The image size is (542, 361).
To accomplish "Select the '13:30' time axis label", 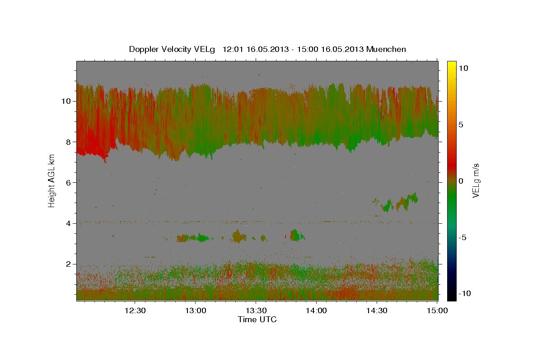I will 256,310.
